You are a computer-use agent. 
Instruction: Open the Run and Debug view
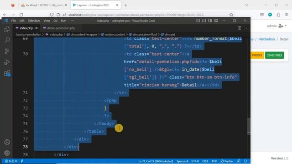pyautogui.click(x=7, y=62)
